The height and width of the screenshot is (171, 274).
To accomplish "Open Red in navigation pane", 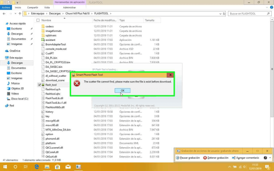I will [12, 105].
